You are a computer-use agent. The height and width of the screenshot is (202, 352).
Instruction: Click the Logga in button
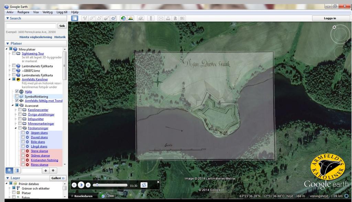[x=330, y=18]
